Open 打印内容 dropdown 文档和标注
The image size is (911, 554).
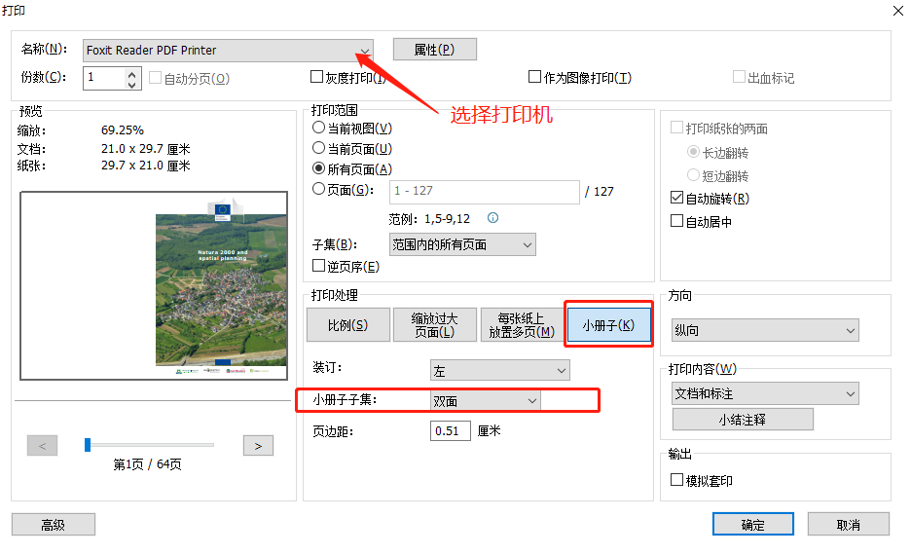[765, 393]
